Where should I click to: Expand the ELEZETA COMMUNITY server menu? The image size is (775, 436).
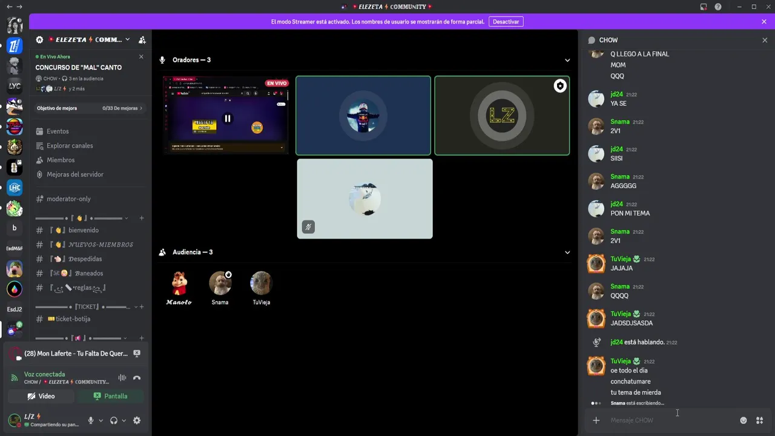(x=127, y=40)
